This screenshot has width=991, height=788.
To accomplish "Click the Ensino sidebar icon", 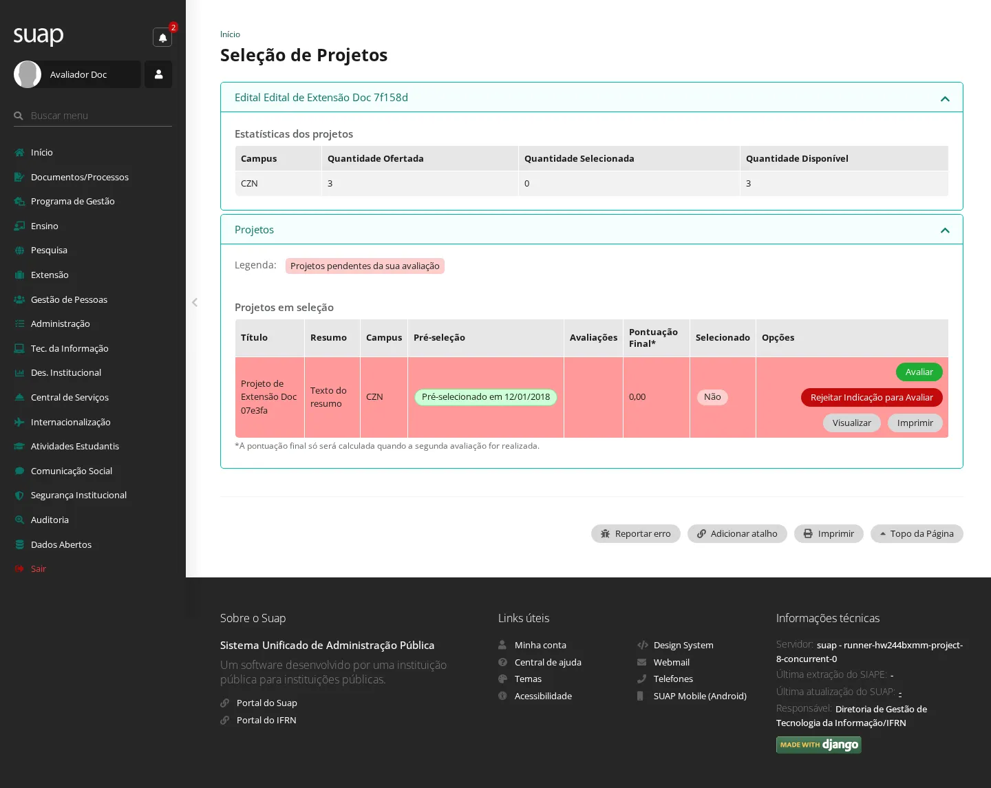I will tap(19, 226).
